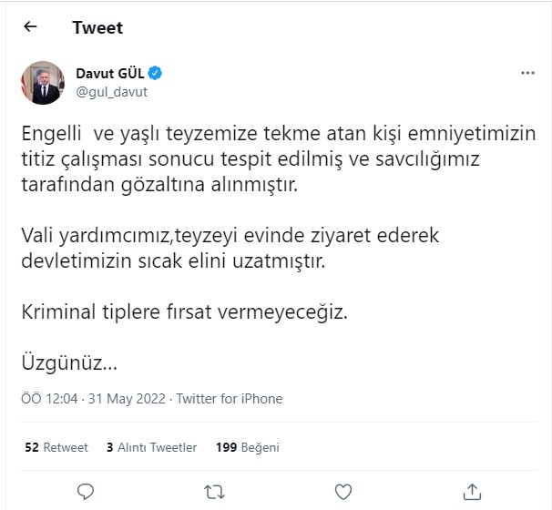Click the Tweet header title
This screenshot has width=552, height=510.
(x=97, y=27)
